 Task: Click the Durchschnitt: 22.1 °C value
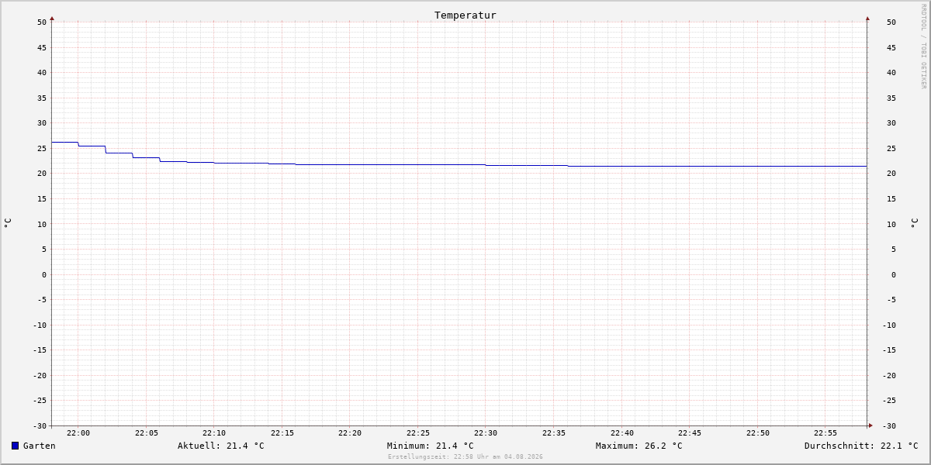tap(861, 446)
